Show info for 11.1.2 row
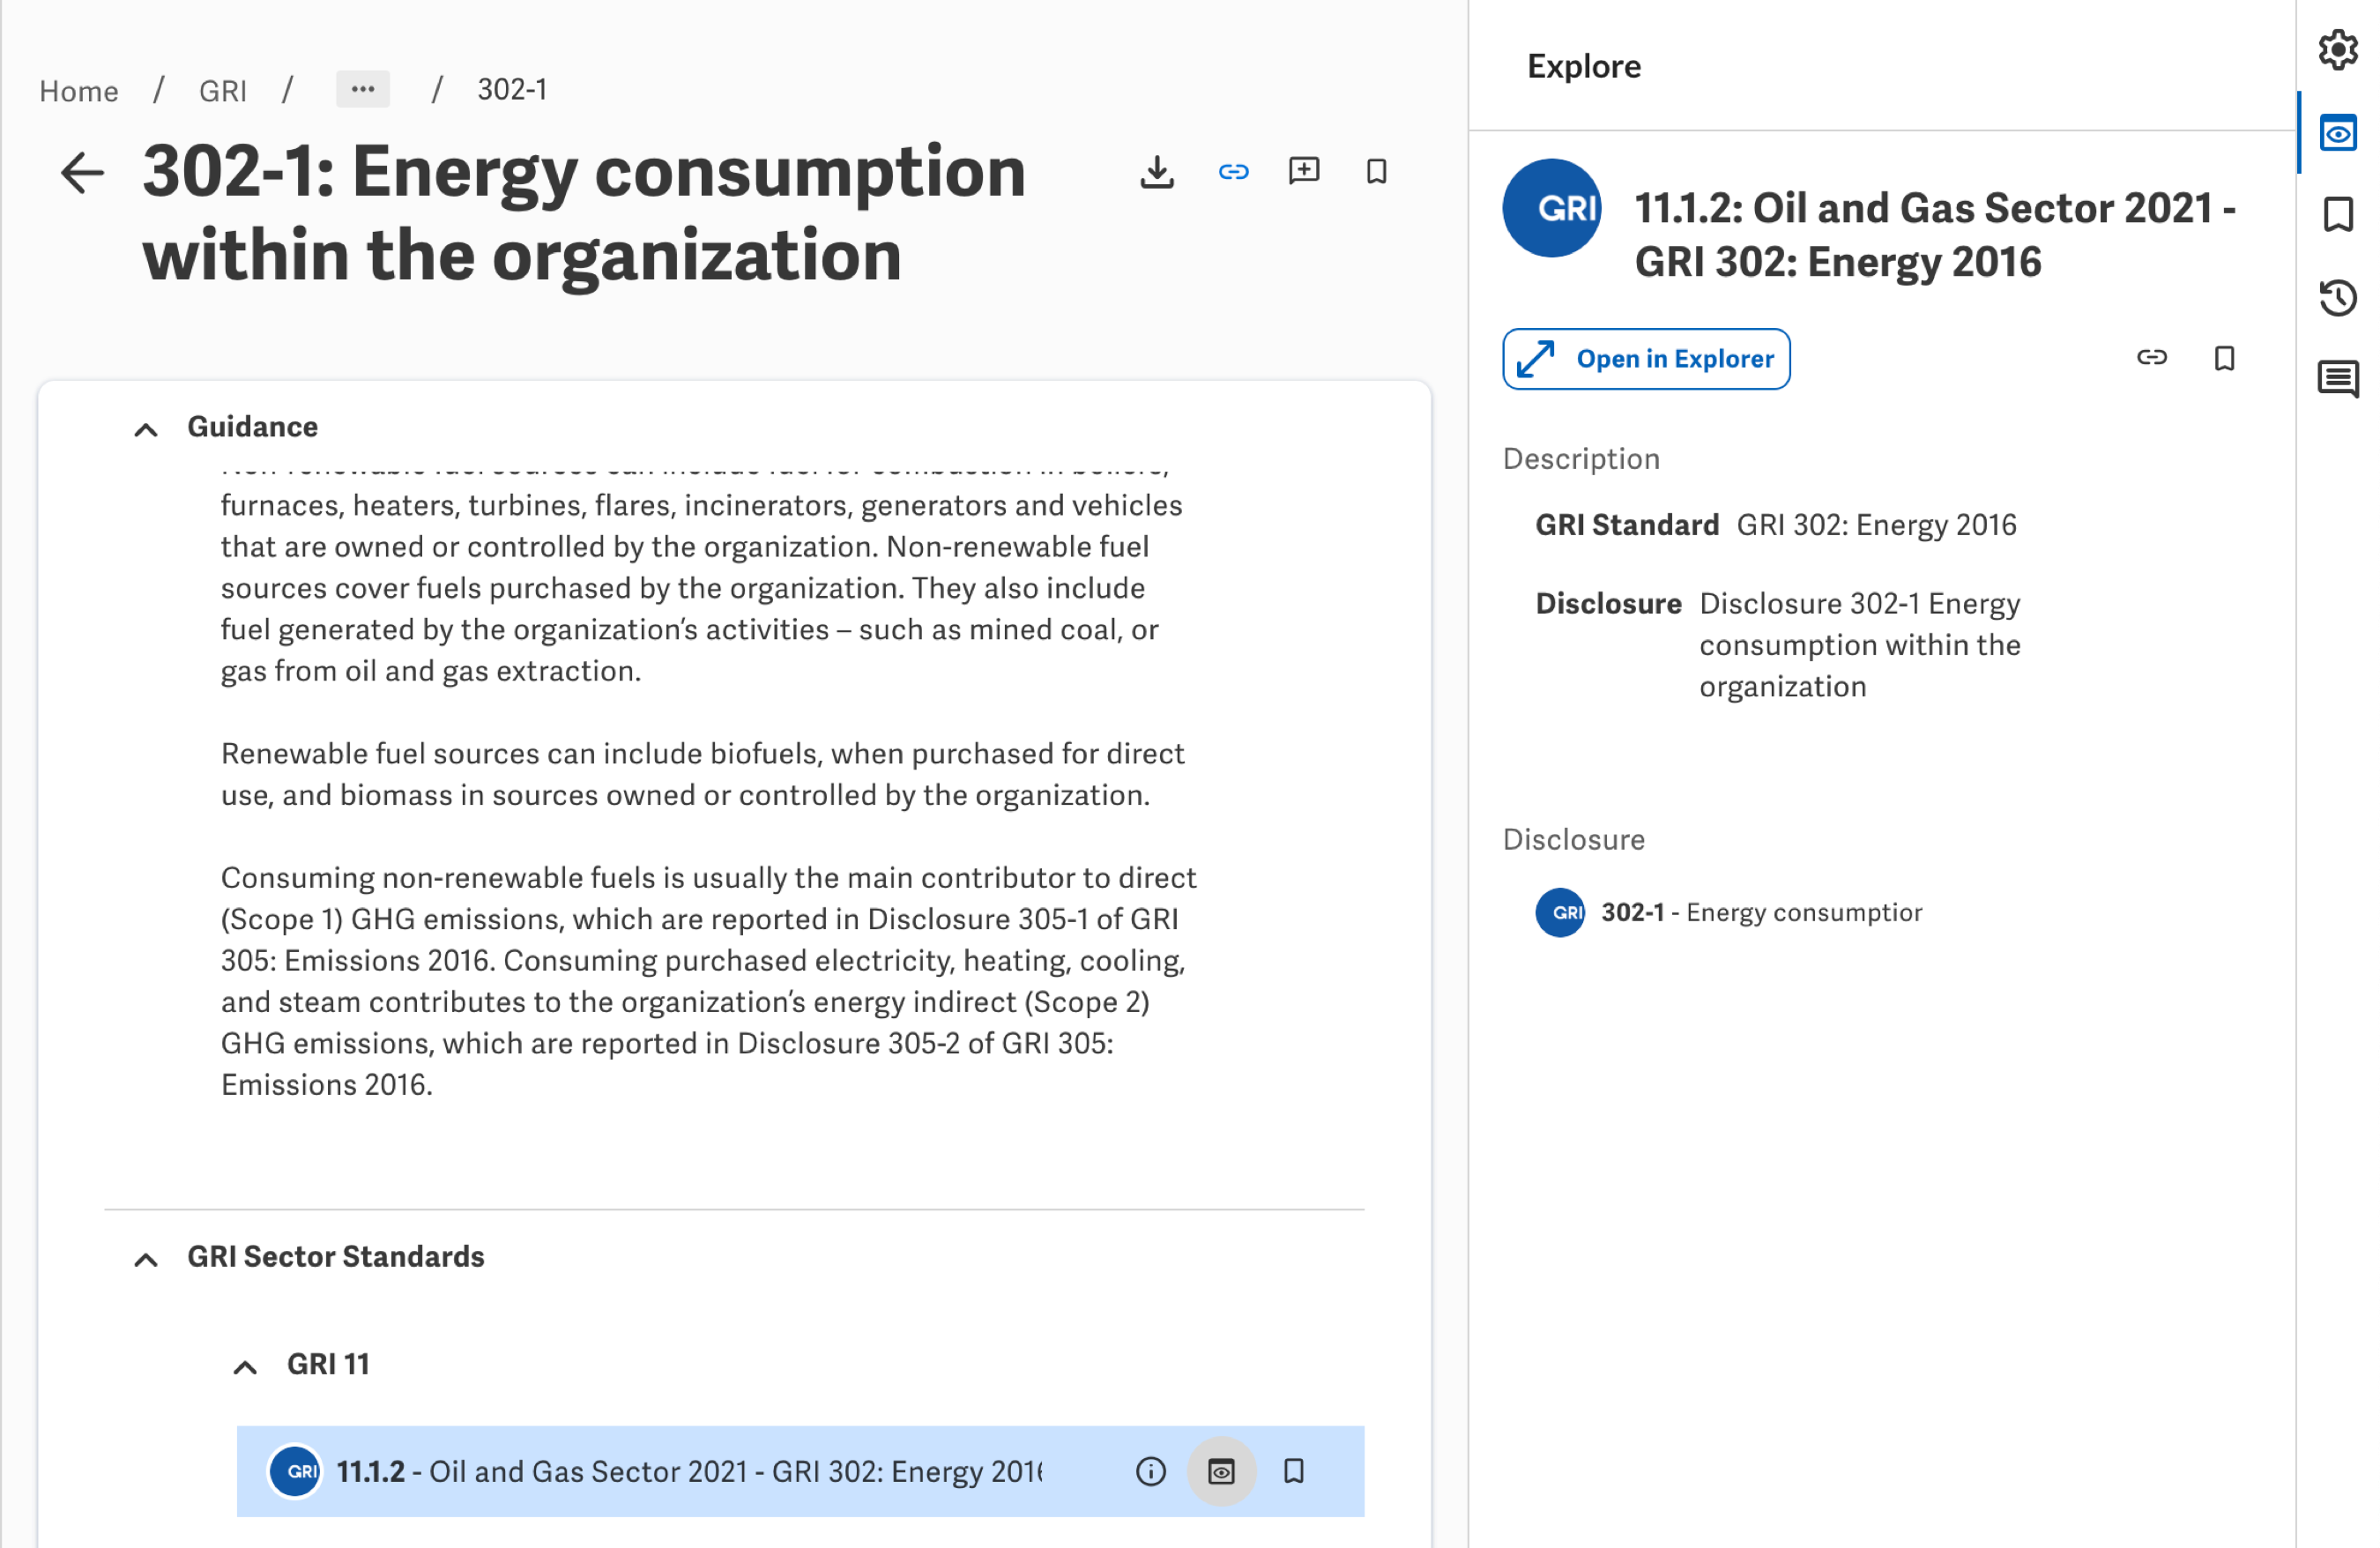The image size is (2380, 1548). coord(1151,1471)
